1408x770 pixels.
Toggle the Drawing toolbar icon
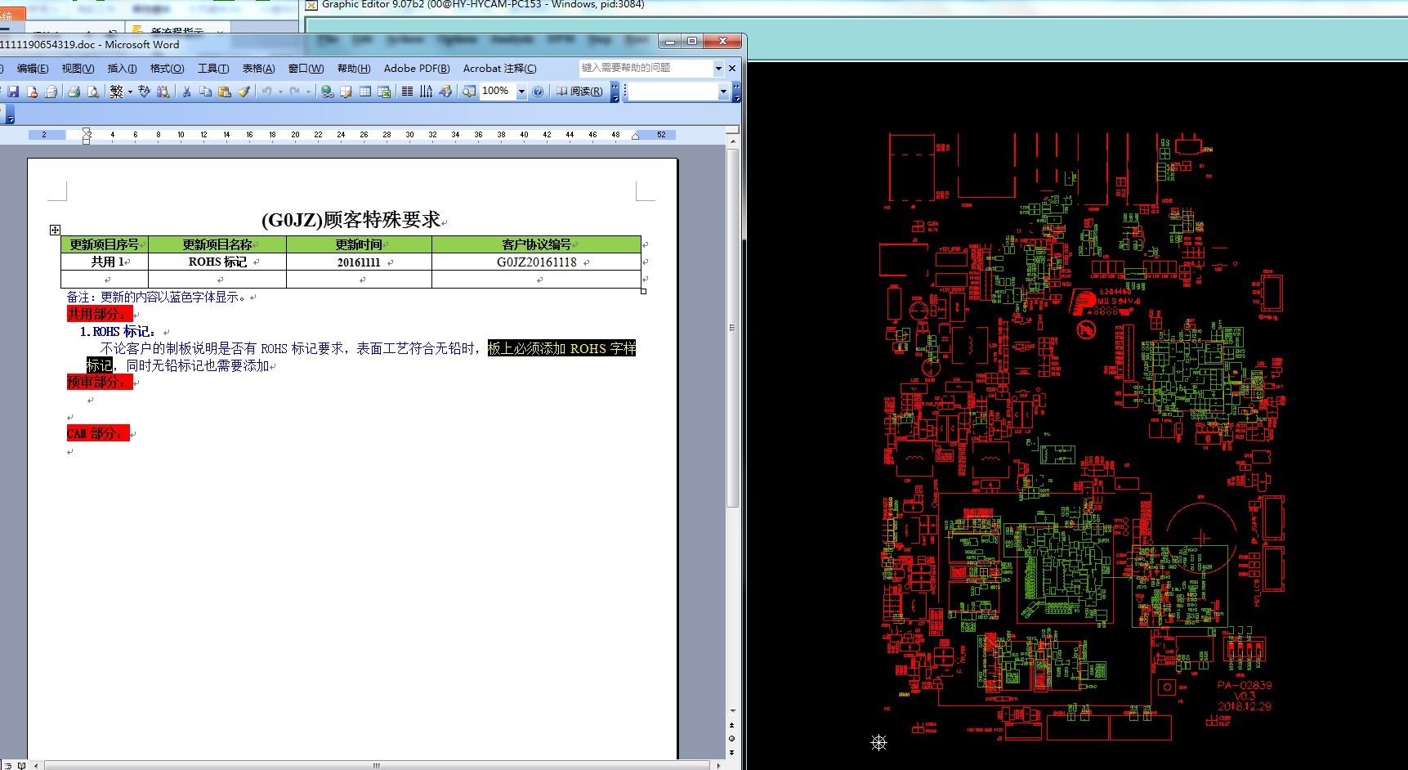pyautogui.click(x=445, y=92)
